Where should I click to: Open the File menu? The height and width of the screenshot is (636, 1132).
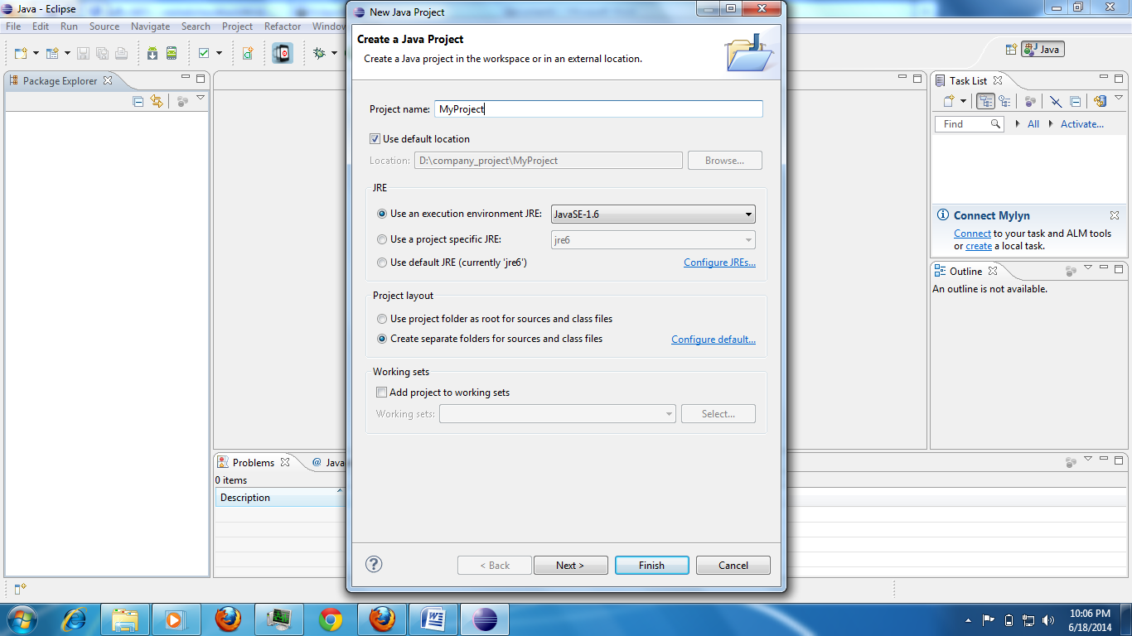click(13, 26)
